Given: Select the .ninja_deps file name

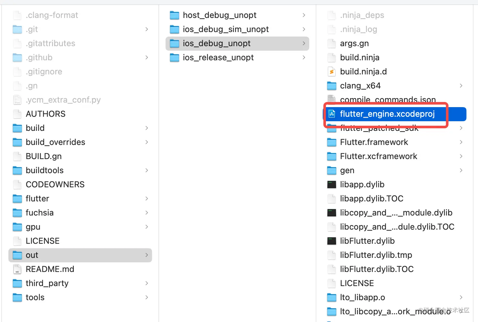Looking at the screenshot, I should click(x=362, y=15).
